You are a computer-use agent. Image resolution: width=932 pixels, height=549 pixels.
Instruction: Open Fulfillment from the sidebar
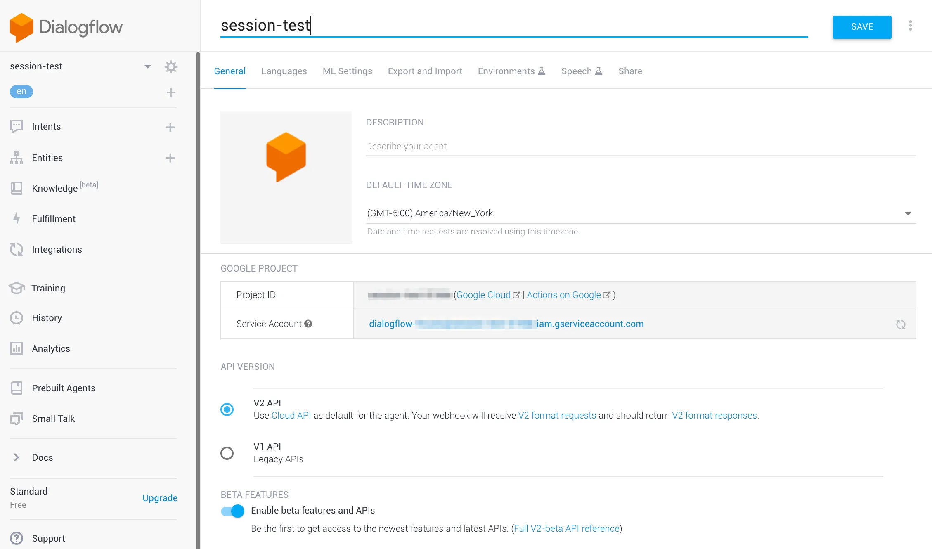(x=54, y=219)
